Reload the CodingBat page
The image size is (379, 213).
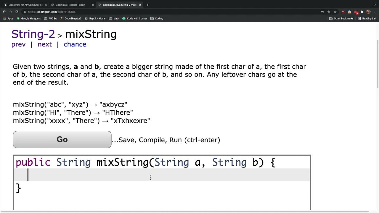click(x=17, y=12)
